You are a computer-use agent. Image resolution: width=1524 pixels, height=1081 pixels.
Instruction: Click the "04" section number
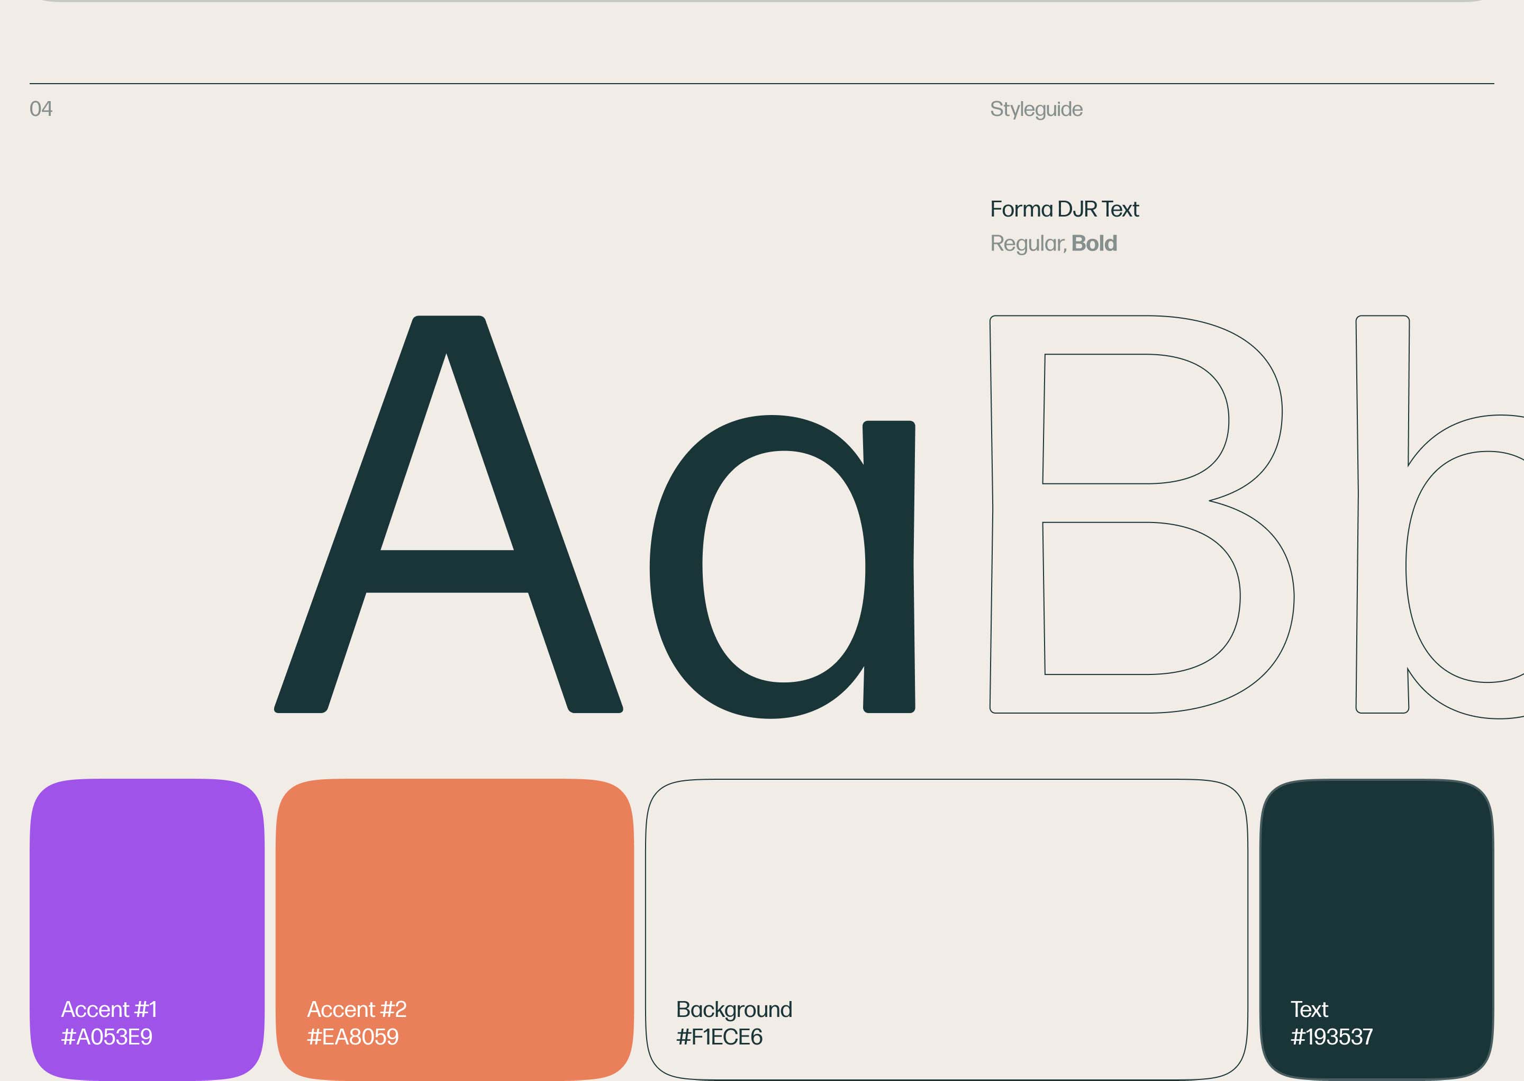41,109
